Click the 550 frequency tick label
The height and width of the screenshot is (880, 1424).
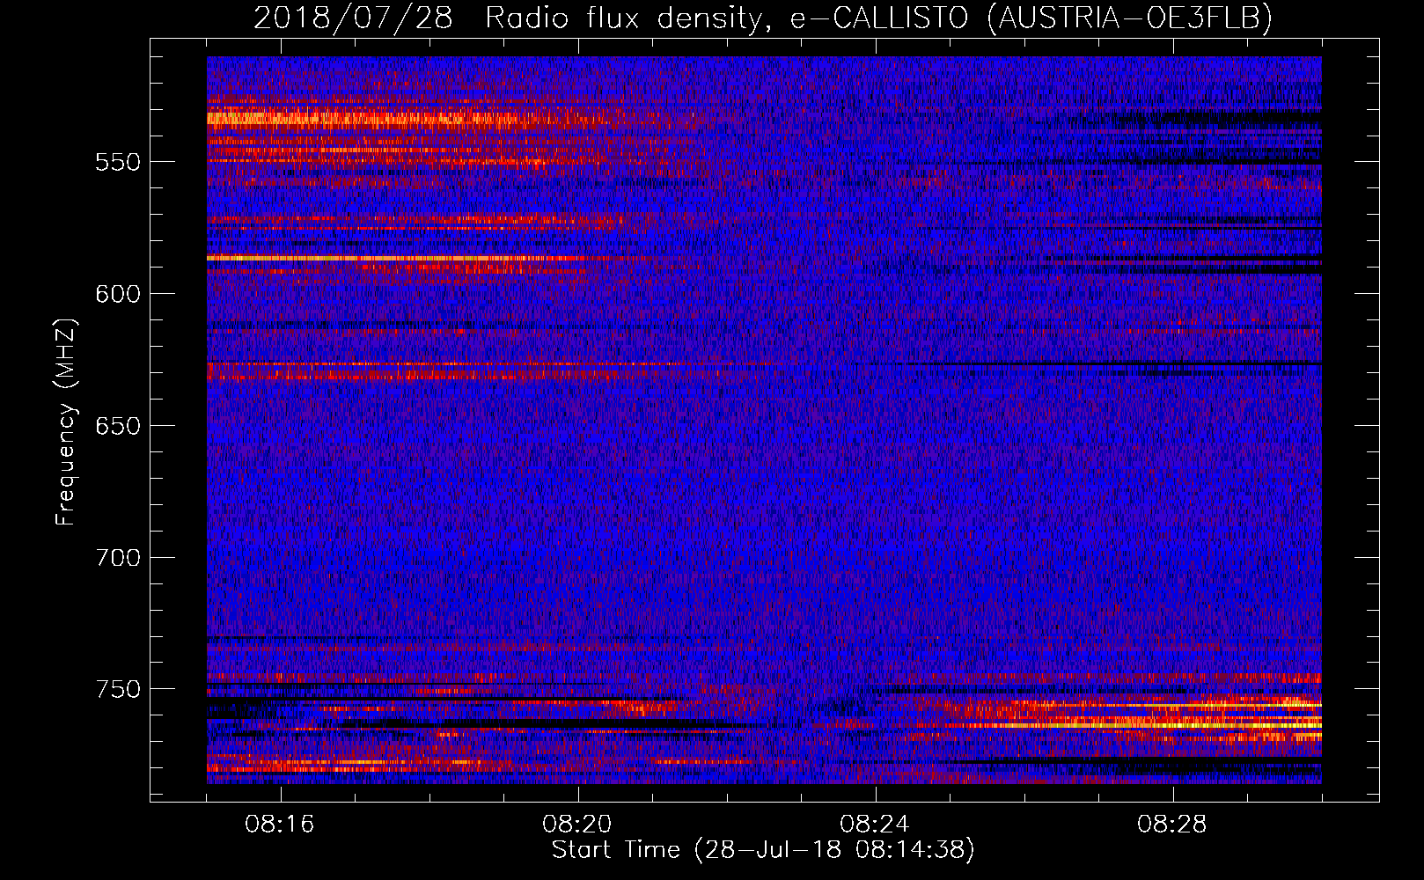point(118,163)
